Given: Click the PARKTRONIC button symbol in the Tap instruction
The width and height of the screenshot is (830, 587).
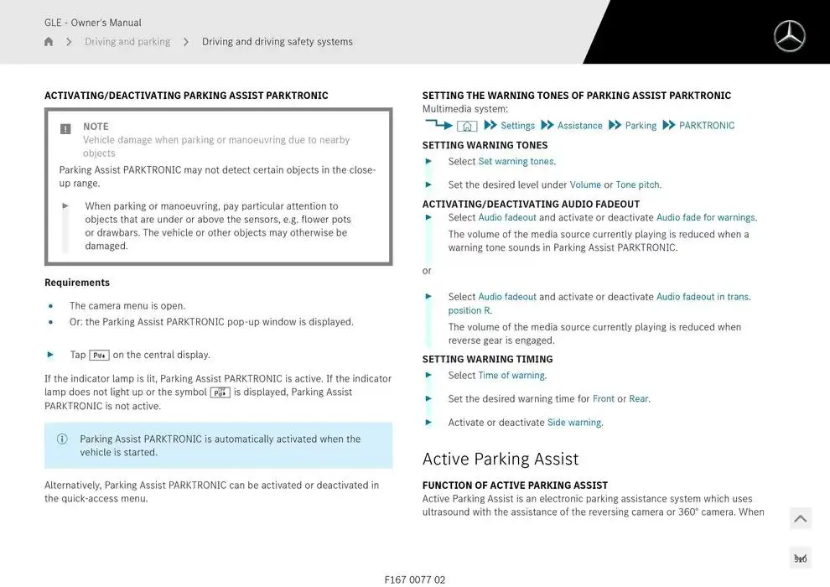Looking at the screenshot, I should click(99, 354).
